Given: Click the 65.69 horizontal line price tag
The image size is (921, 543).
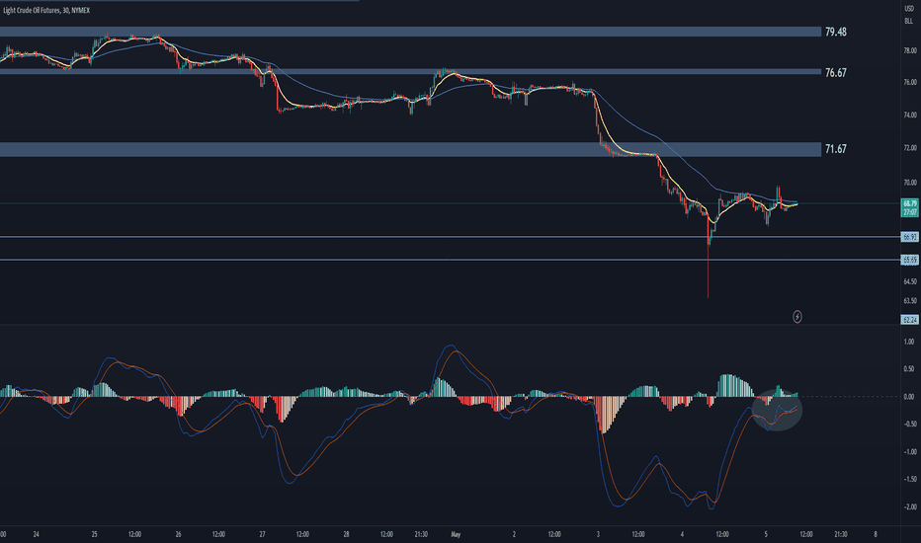Looking at the screenshot, I should pyautogui.click(x=909, y=260).
